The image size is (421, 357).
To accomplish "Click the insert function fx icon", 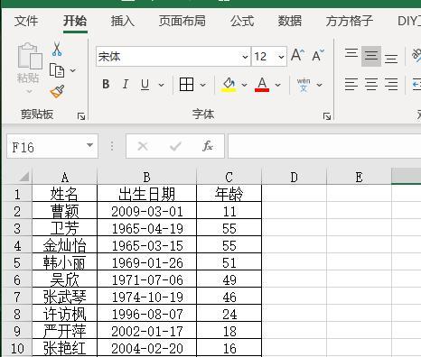I will [208, 146].
